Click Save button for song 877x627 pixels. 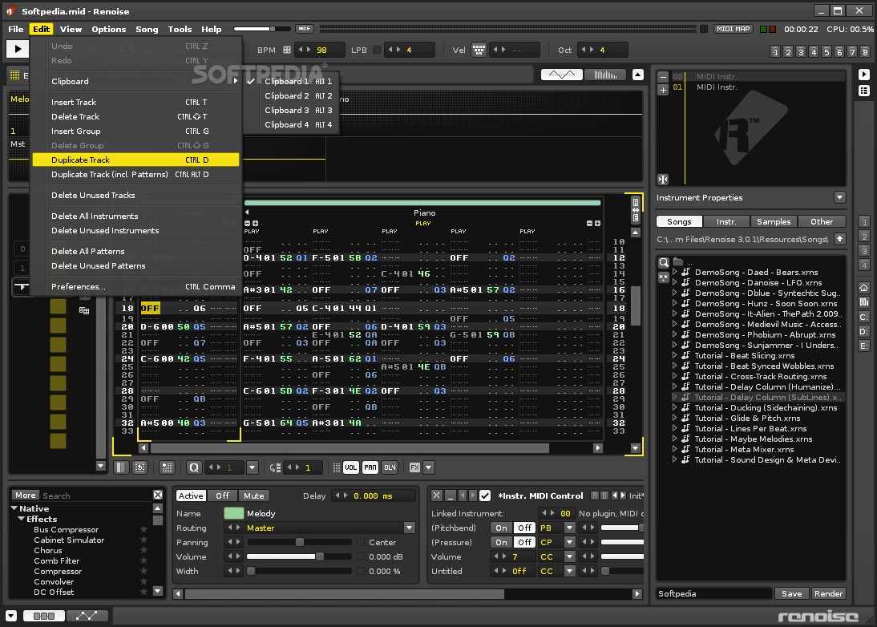coord(791,594)
